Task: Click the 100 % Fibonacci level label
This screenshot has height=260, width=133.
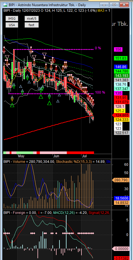Action: pyautogui.click(x=100, y=92)
